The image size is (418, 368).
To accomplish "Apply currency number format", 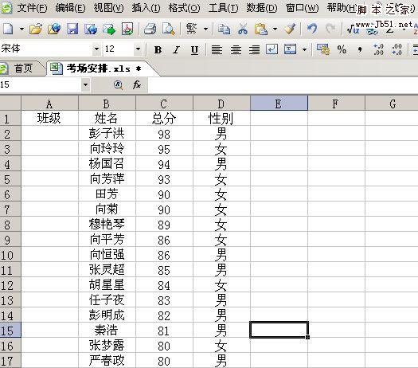I will click(323, 49).
